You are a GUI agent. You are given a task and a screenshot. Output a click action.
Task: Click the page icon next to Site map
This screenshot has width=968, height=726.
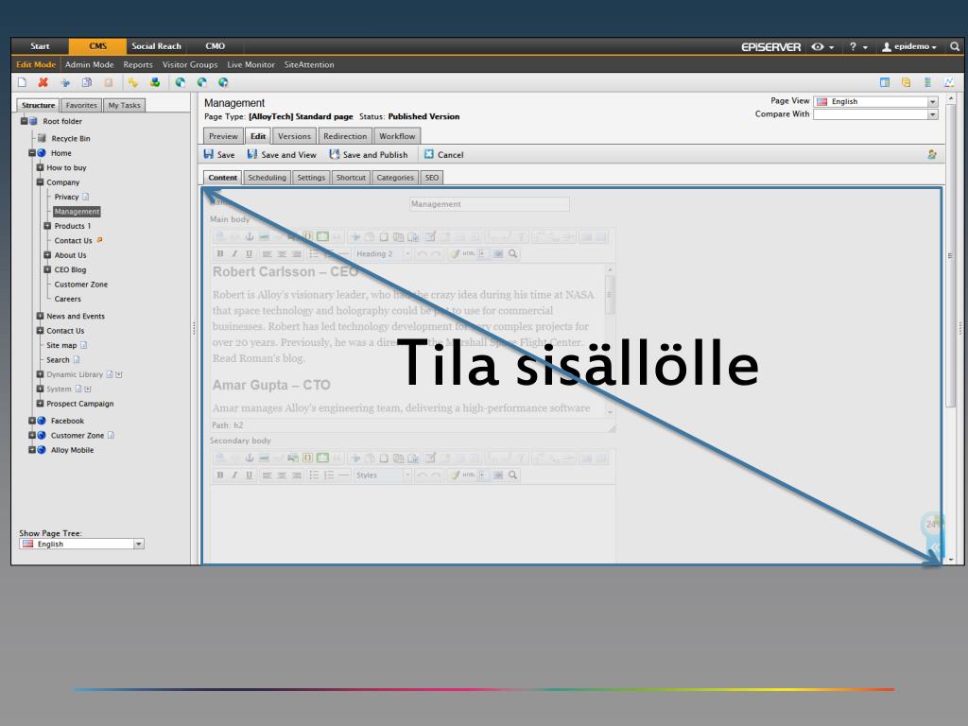point(84,345)
